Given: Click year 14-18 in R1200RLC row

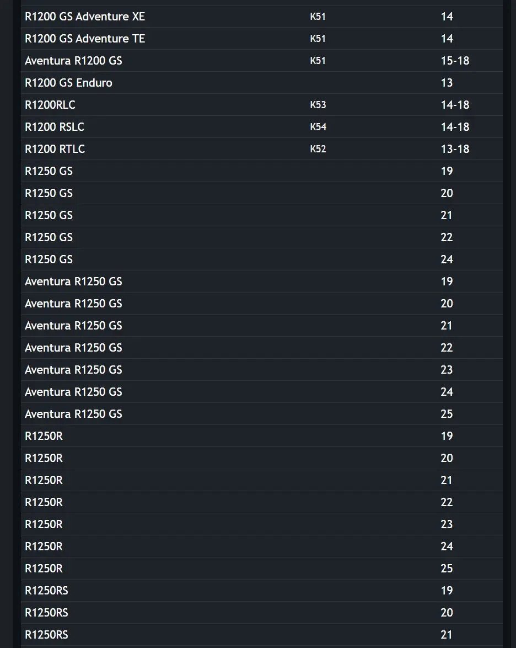Looking at the screenshot, I should [455, 104].
